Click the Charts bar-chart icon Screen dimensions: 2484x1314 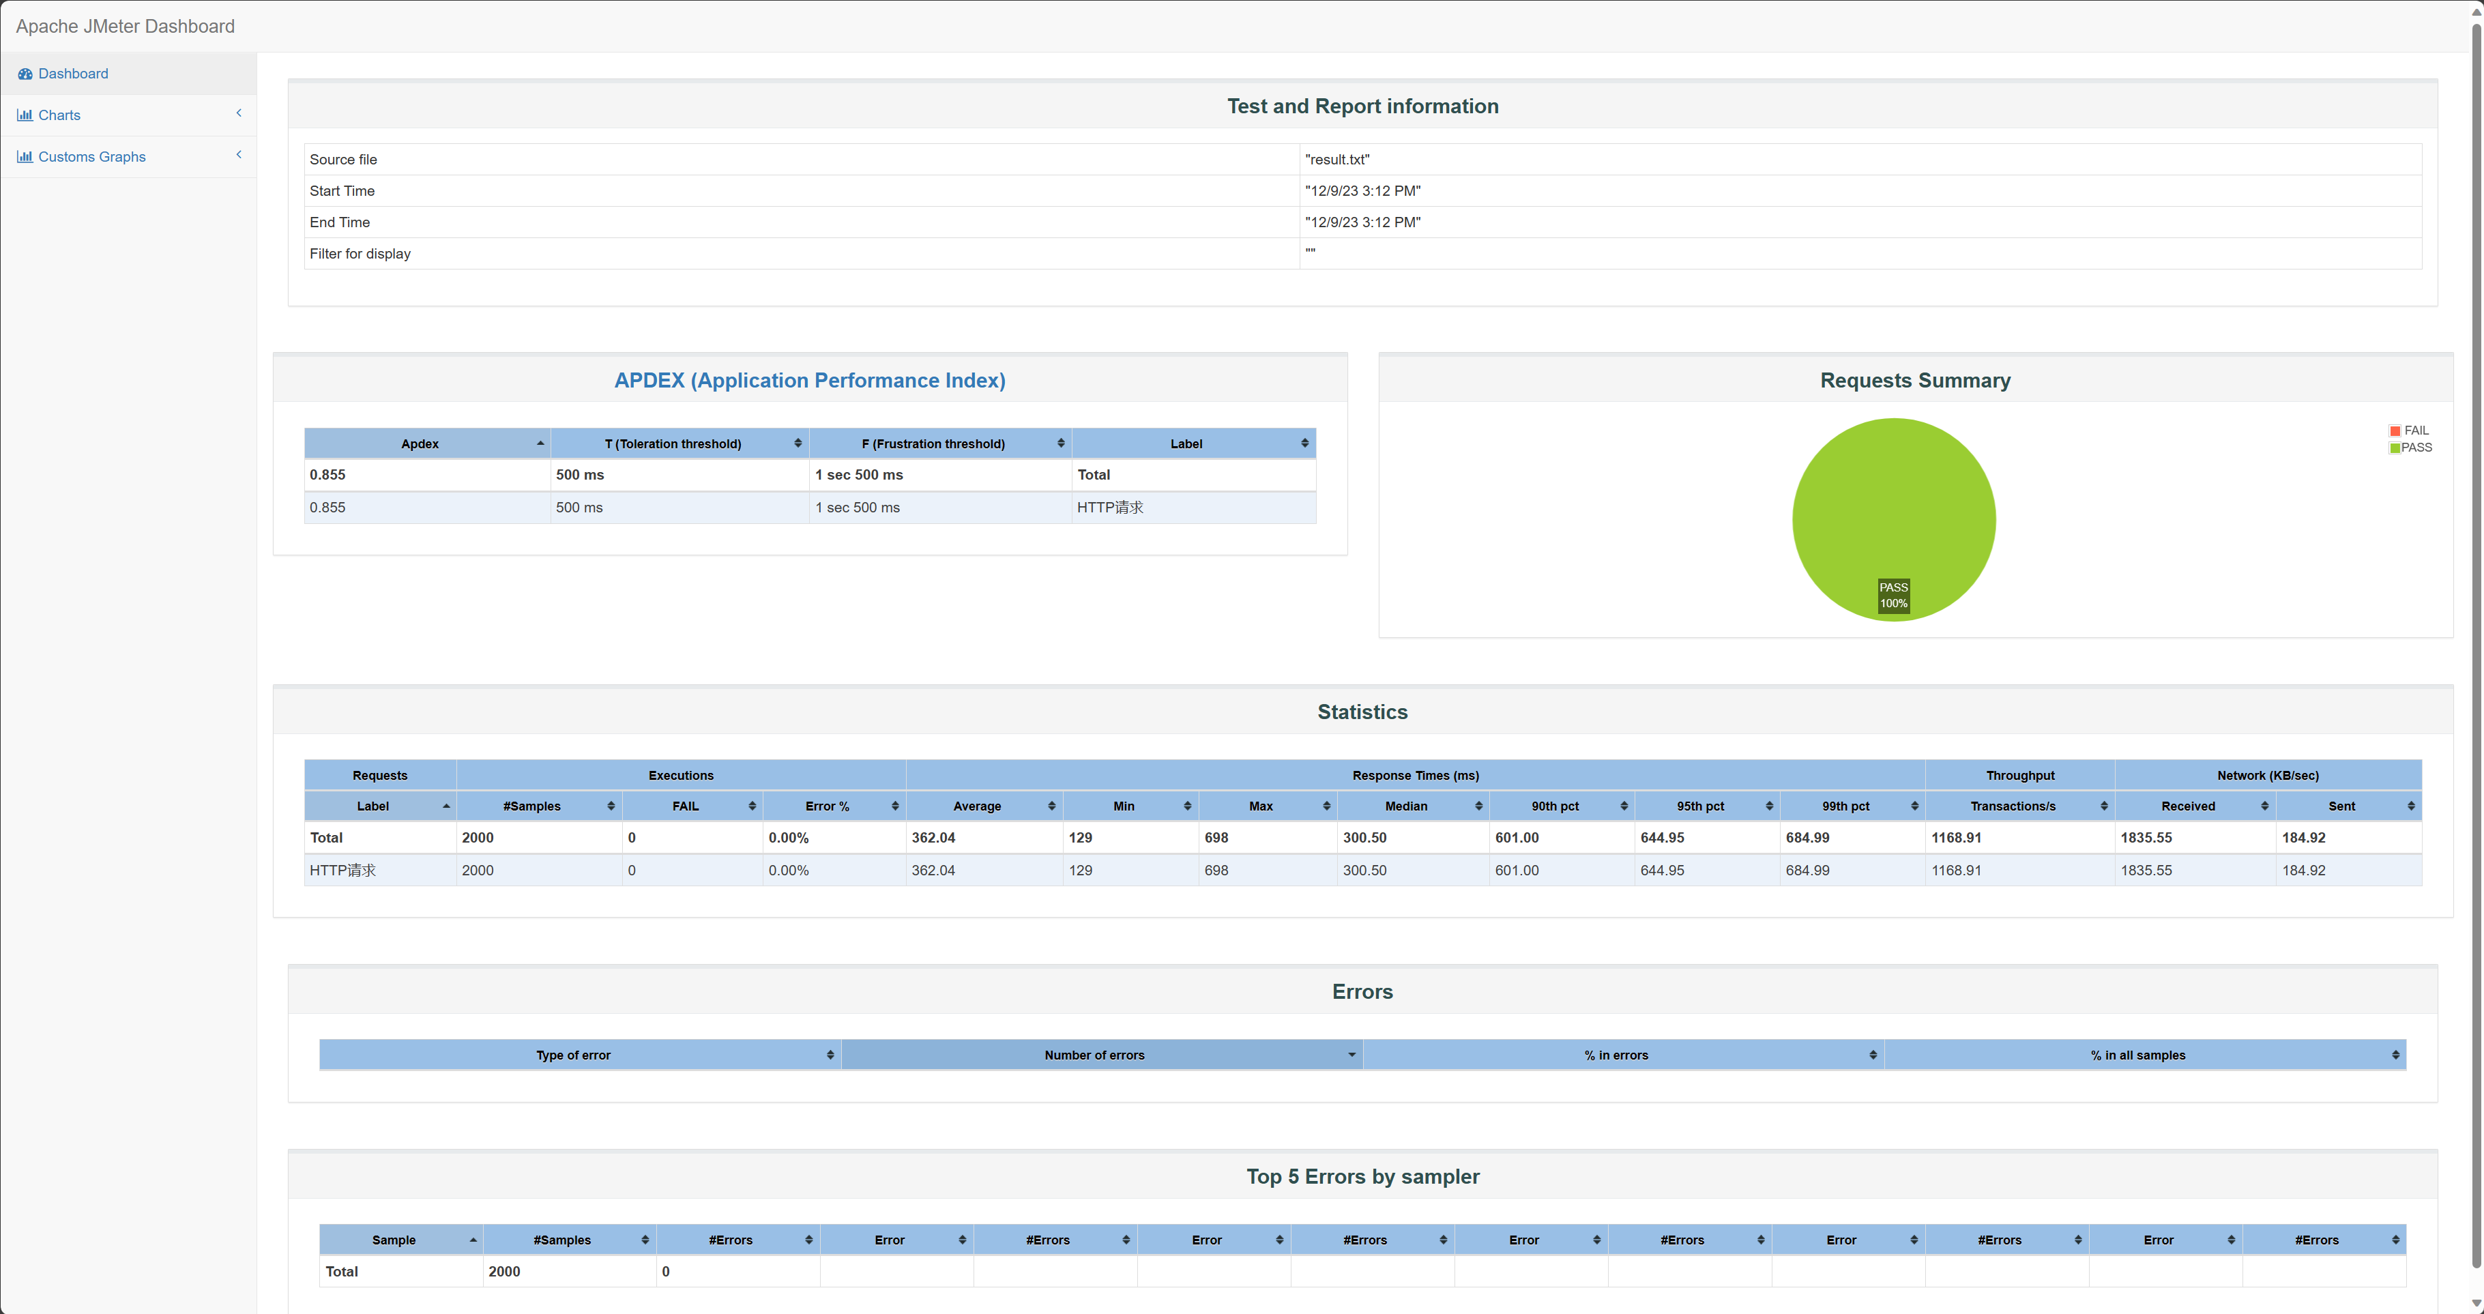pyautogui.click(x=25, y=115)
